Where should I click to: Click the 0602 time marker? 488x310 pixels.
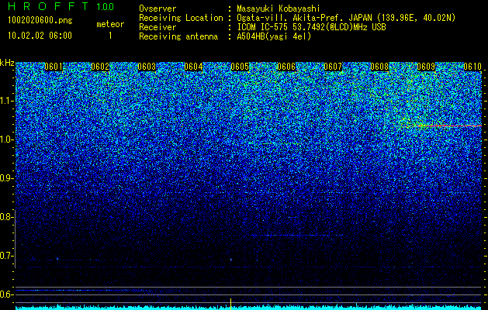click(100, 67)
